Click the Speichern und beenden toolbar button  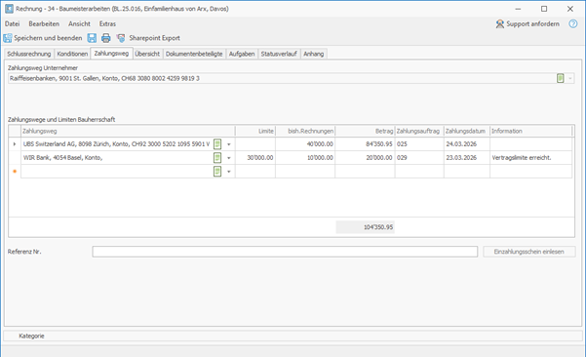[43, 38]
